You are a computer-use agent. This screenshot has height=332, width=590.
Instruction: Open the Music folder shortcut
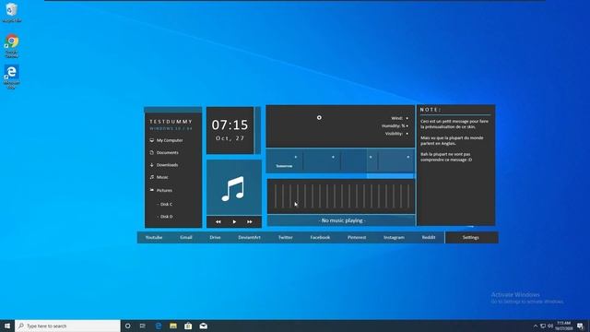(162, 177)
